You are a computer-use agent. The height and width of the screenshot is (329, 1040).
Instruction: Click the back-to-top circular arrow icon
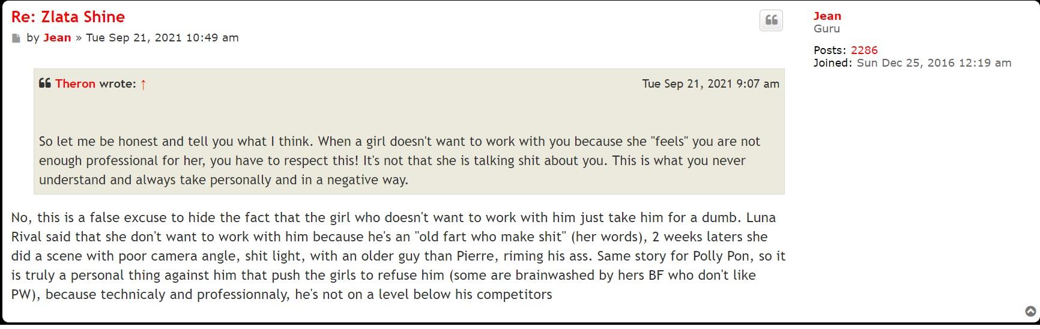pos(1030,311)
